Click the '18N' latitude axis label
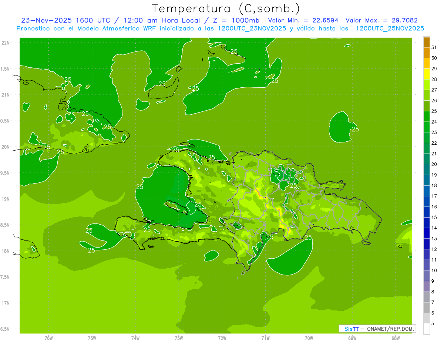 pos(6,251)
